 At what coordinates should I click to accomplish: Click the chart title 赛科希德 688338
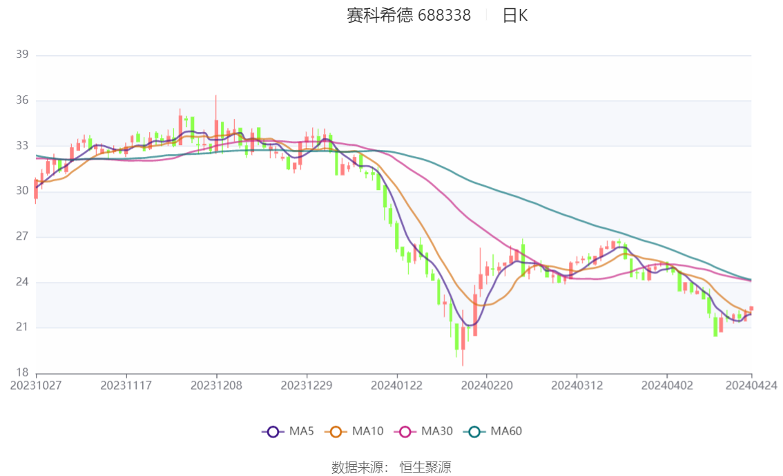[409, 15]
